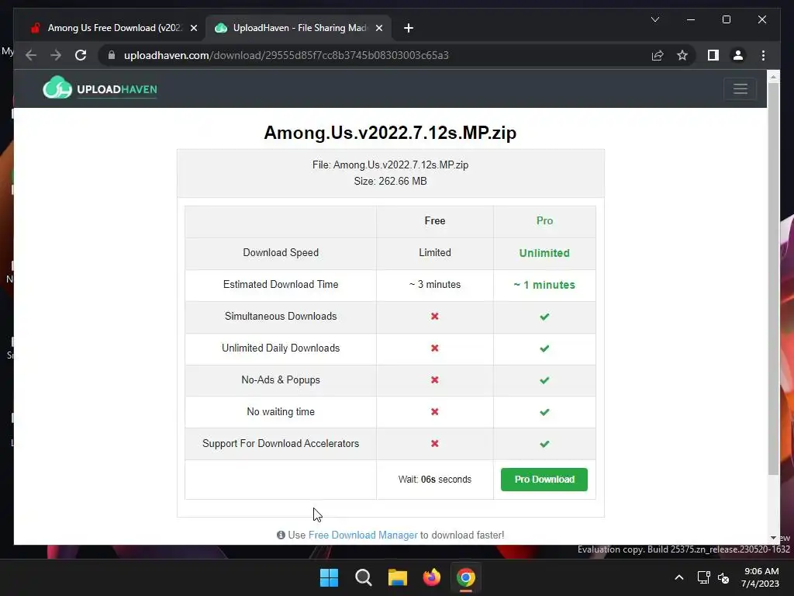Viewport: 794px width, 596px height.
Task: Click the Pro column header
Action: (x=544, y=221)
